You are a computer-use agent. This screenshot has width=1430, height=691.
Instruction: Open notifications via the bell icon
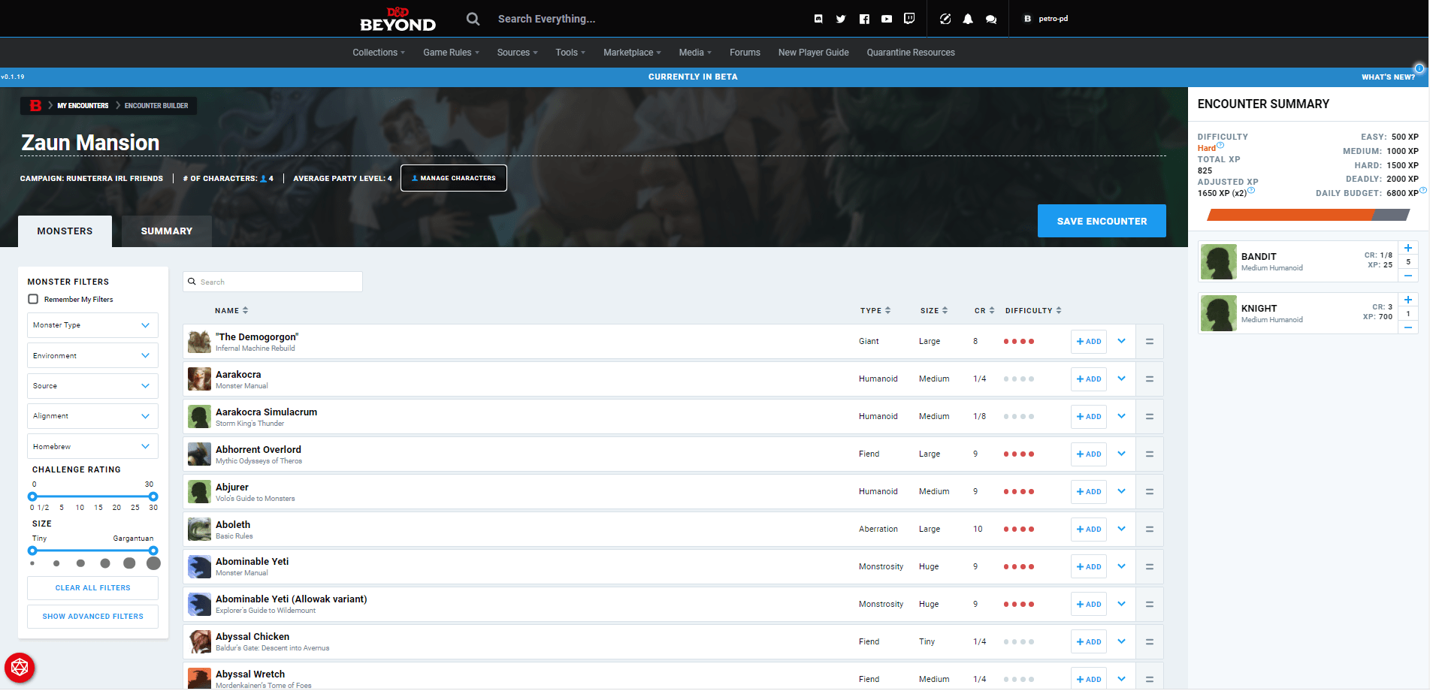click(968, 19)
